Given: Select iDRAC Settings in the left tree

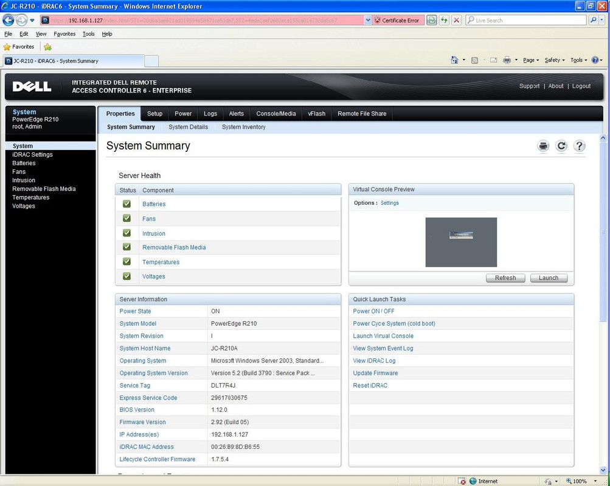Looking at the screenshot, I should (x=32, y=155).
